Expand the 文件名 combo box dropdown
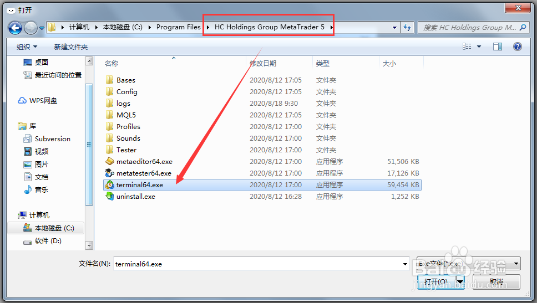Screen dimensions: 537x303 405,264
